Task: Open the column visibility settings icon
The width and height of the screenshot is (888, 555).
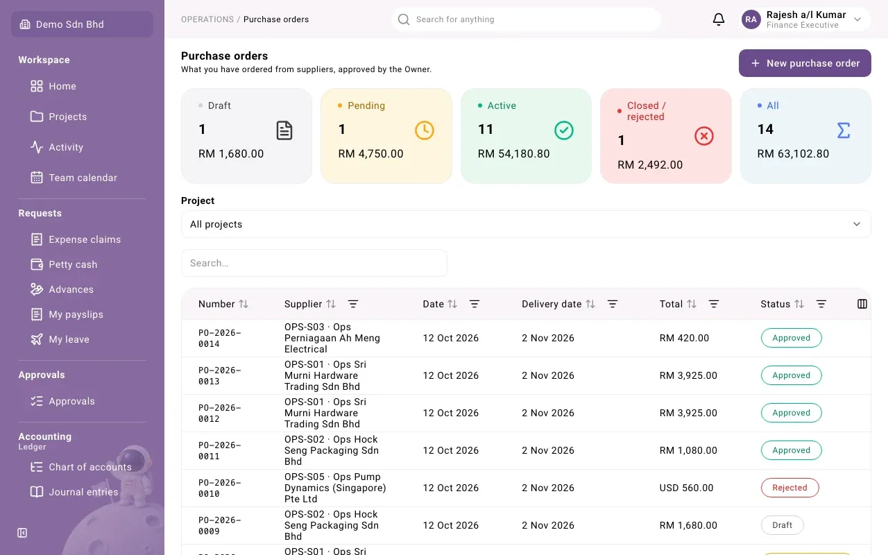Action: tap(862, 304)
